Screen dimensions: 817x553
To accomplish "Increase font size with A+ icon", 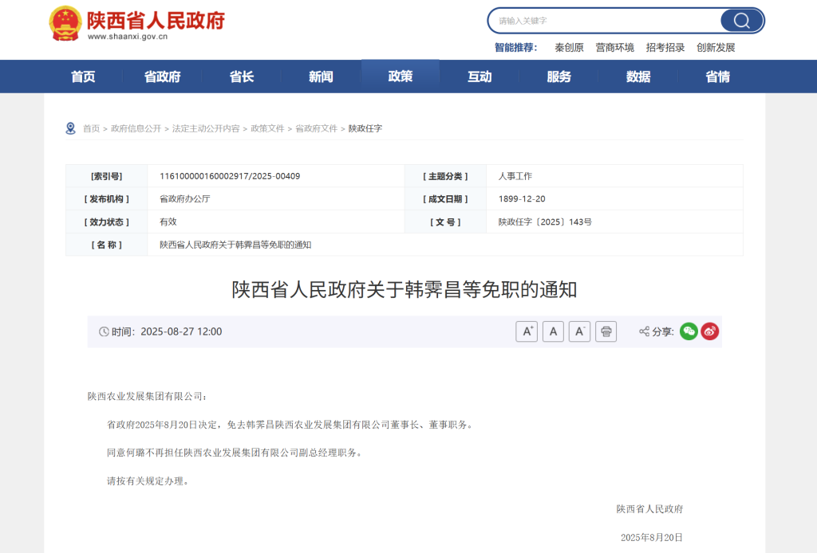I will coord(527,331).
